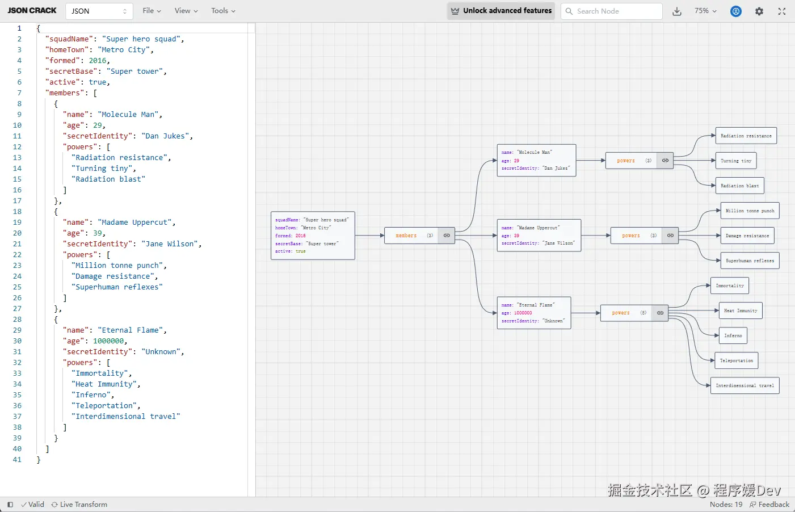
Task: Open the user account avatar
Action: point(736,11)
